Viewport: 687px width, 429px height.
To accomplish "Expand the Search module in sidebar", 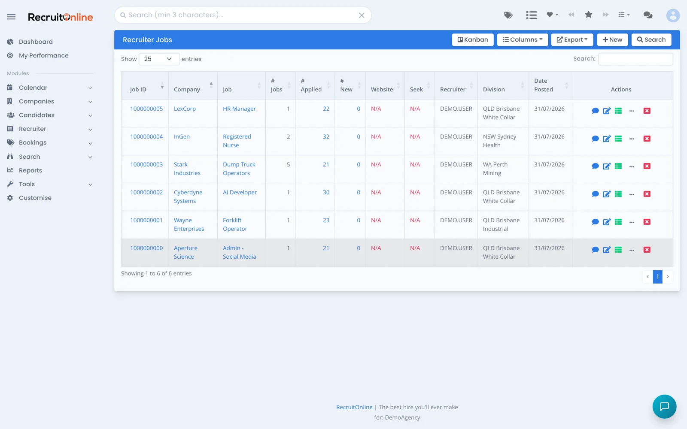I will pos(50,157).
